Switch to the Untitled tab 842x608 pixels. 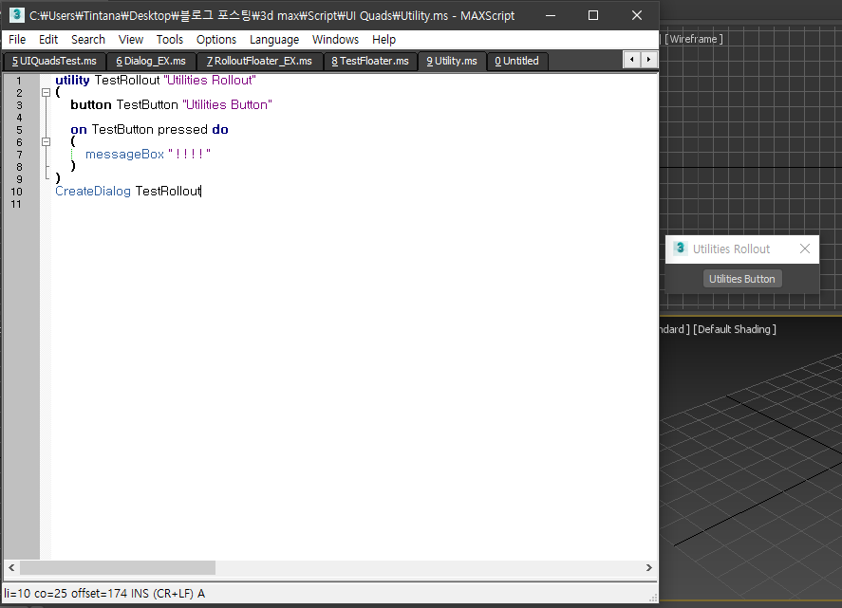point(516,61)
